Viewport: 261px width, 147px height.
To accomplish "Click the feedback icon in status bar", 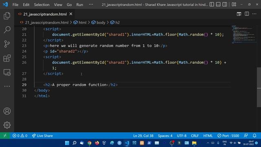I will pos(246,136).
